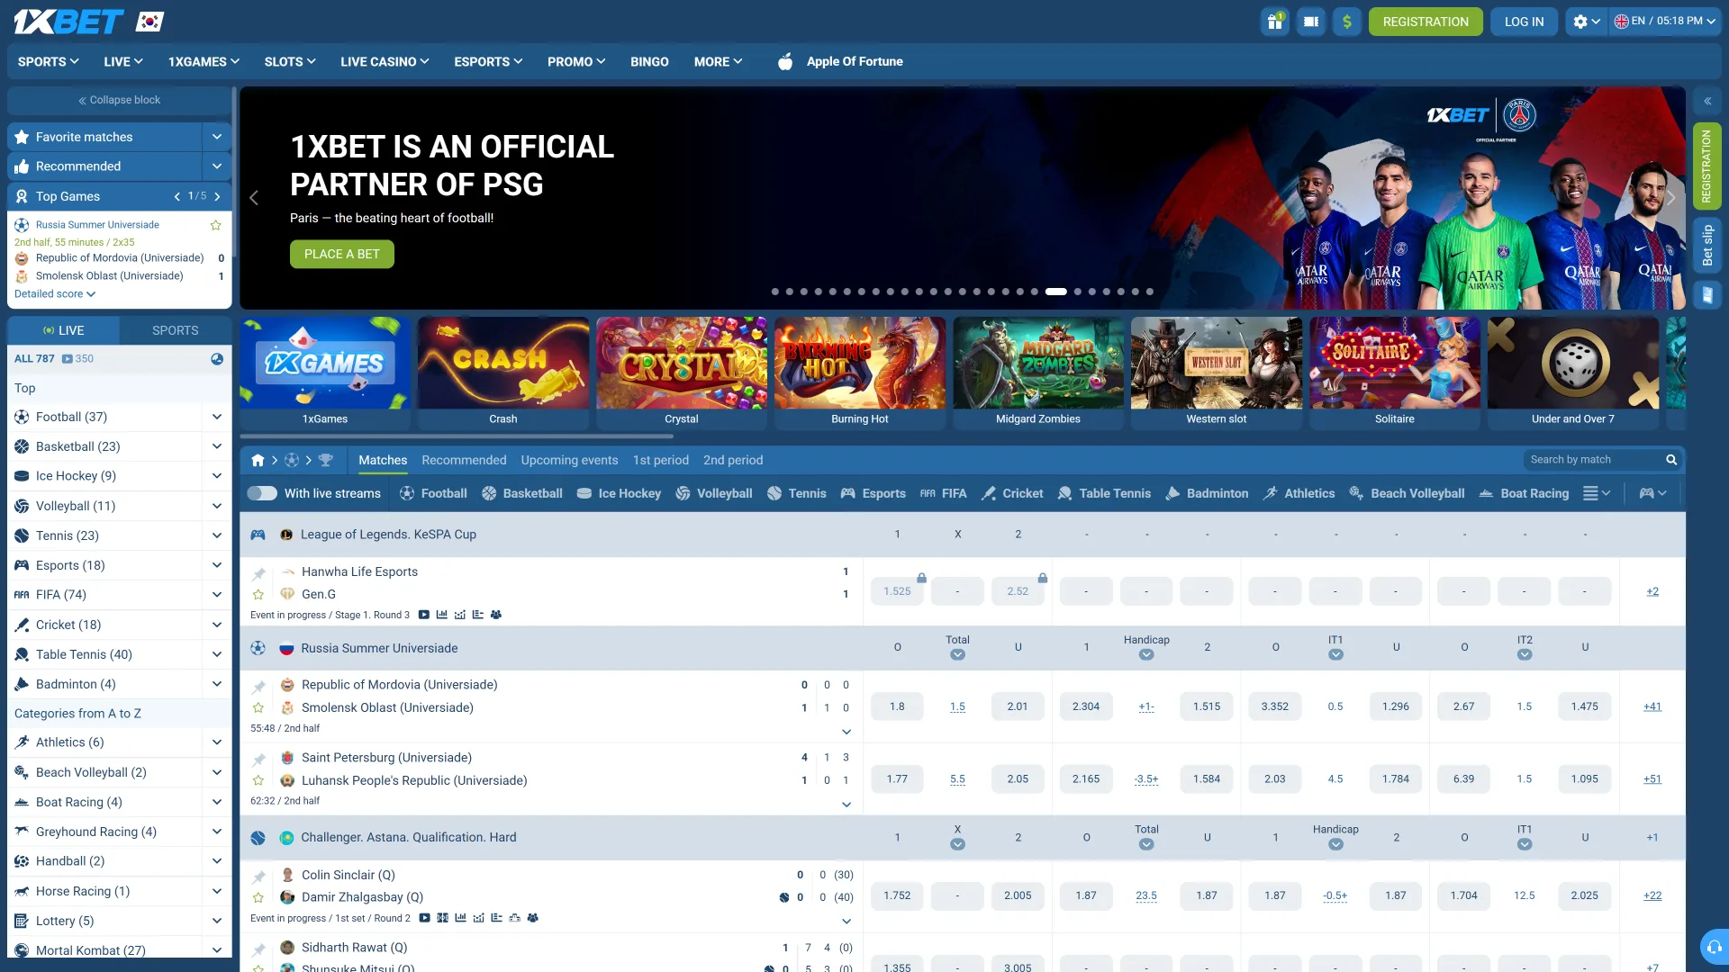This screenshot has height=972, width=1729.
Task: Select the Badminton filter in sports bar
Action: pyautogui.click(x=1207, y=493)
